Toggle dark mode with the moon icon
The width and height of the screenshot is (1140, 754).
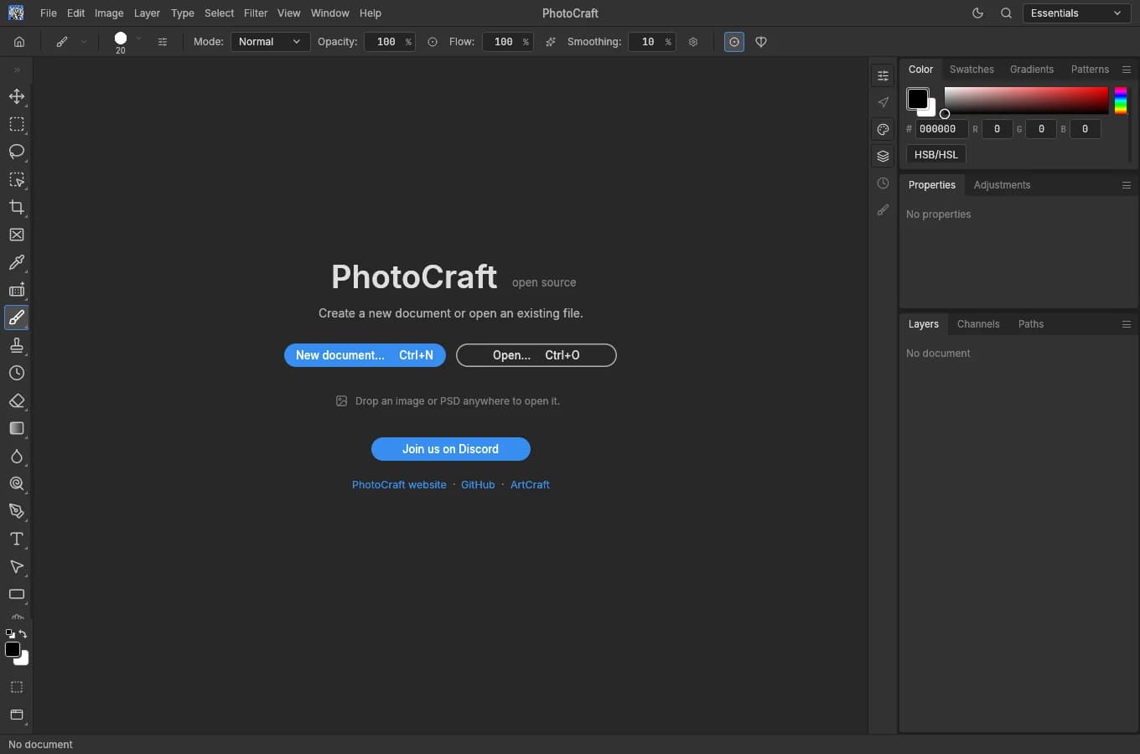pos(977,13)
